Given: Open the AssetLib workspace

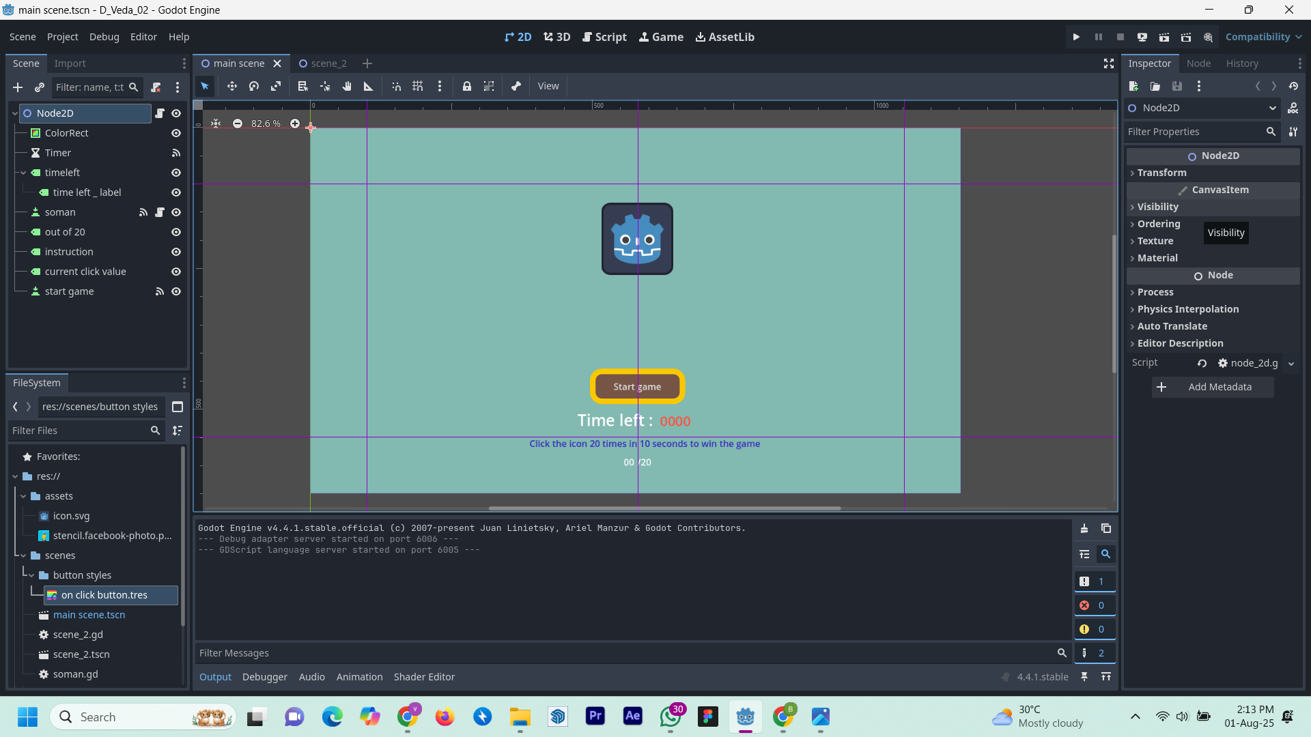Looking at the screenshot, I should point(725,37).
